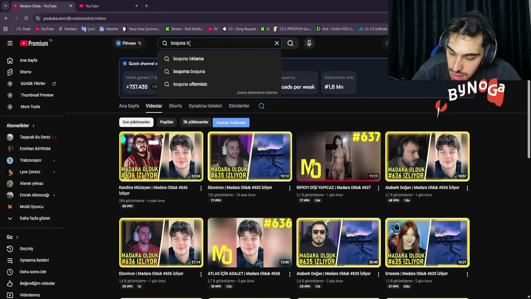Open 'RIFKIYI DİŞİ YAPICAZ #637' thumbnail
Viewport: 531px width, 299px height.
[339, 157]
